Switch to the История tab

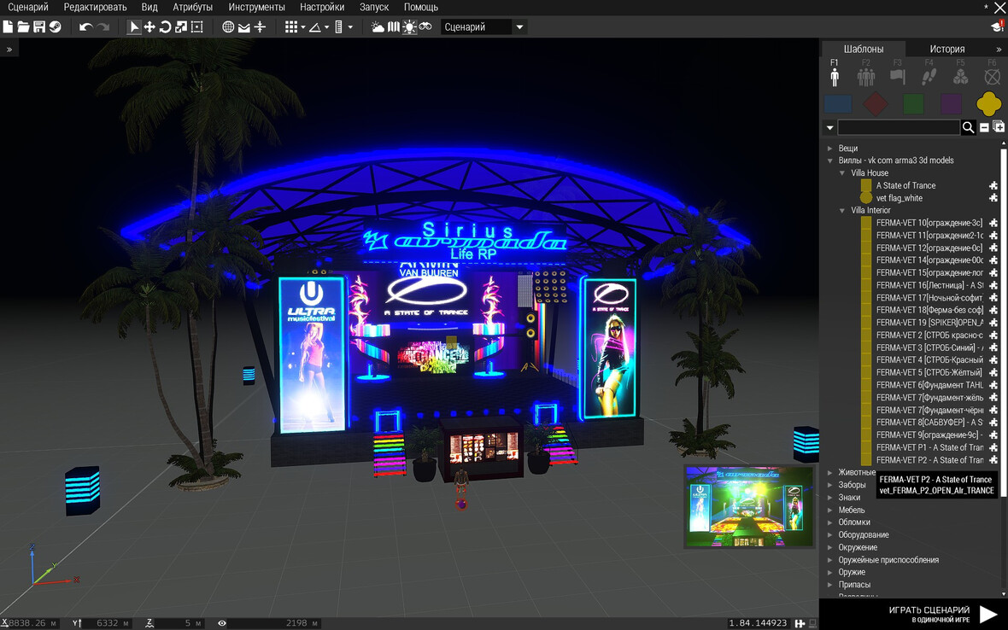(946, 49)
